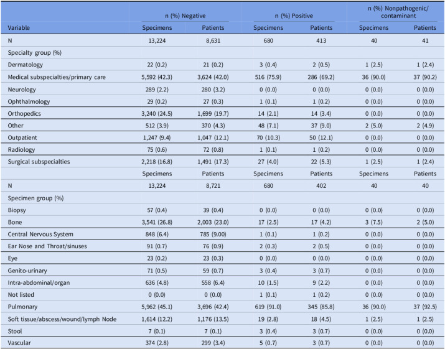Select the Surgical subspecialties row label

[39, 162]
